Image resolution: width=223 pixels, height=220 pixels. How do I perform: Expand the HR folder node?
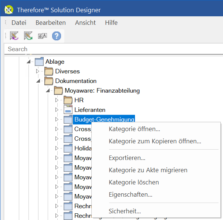pos(57,100)
